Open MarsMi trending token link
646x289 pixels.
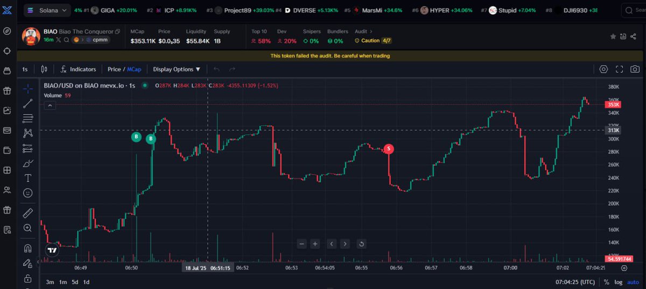click(x=374, y=10)
